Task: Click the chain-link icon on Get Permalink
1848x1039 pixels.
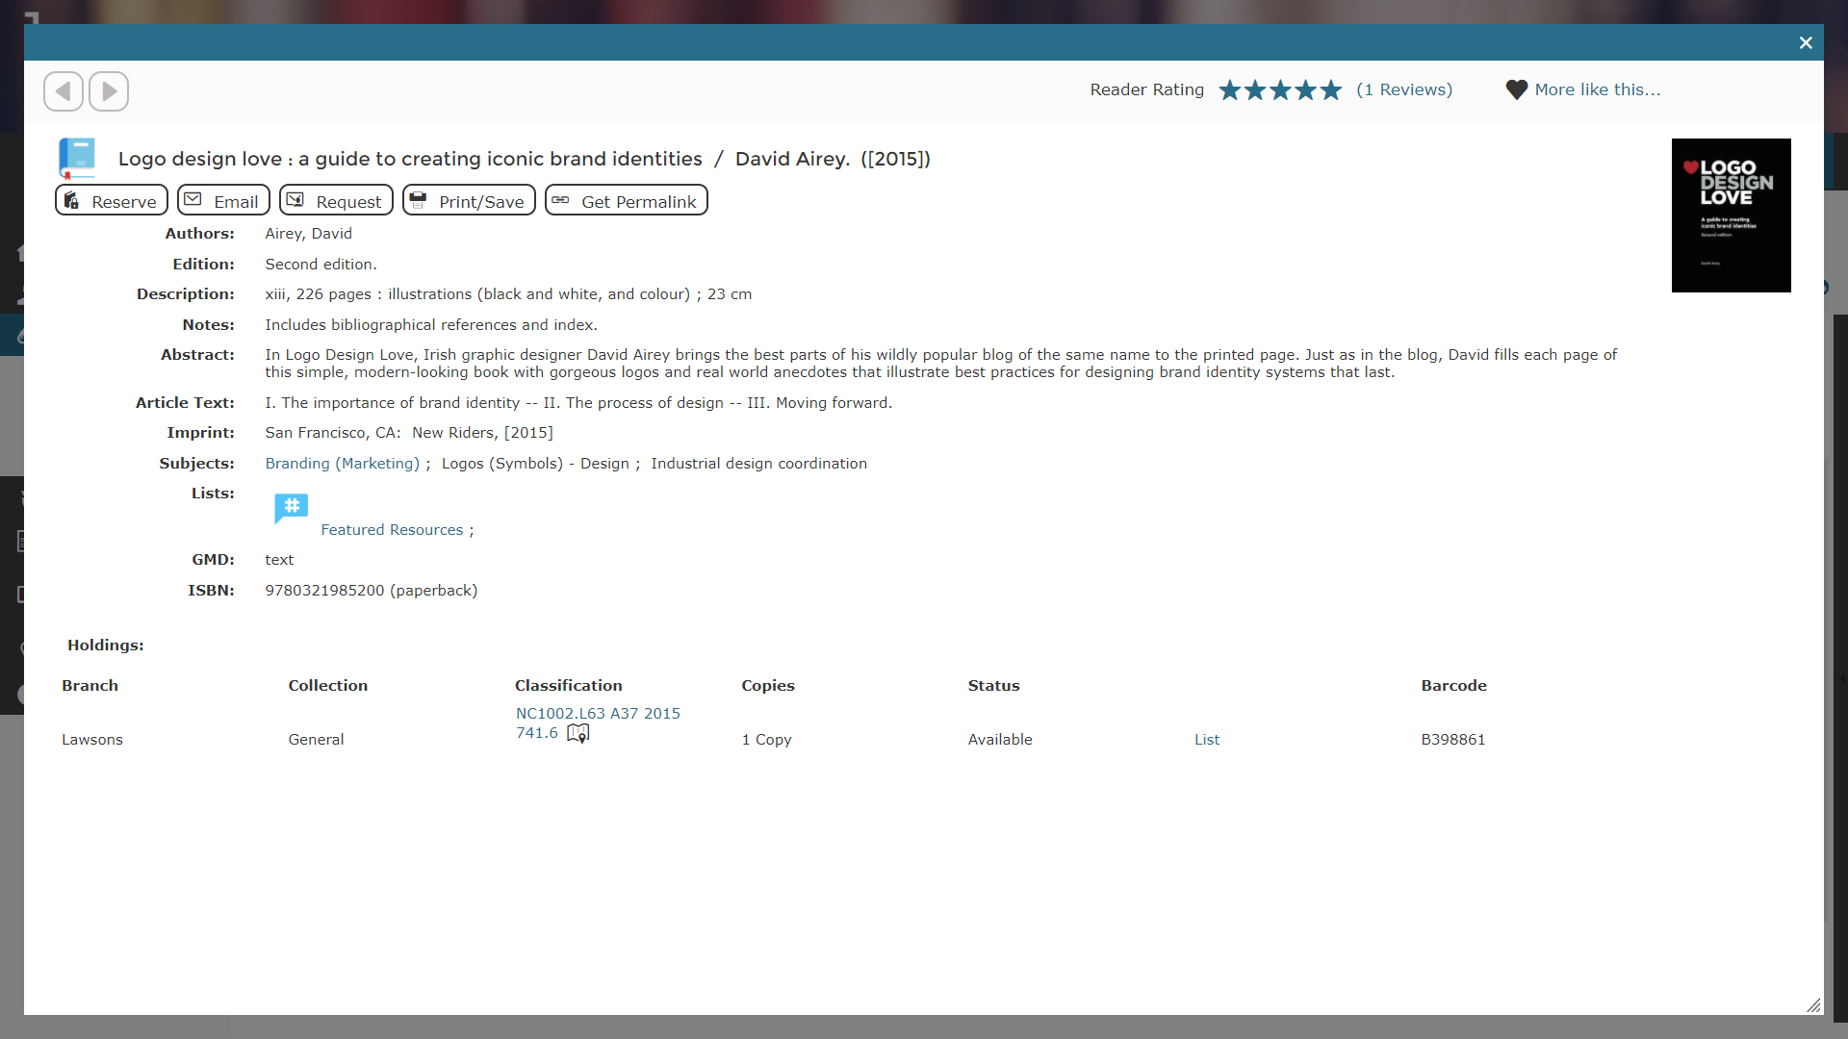Action: click(562, 200)
